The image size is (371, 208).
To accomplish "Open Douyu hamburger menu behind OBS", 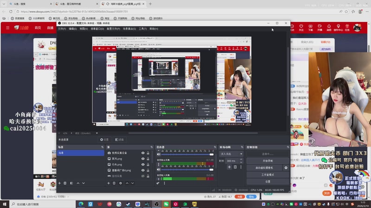I will (7, 28).
